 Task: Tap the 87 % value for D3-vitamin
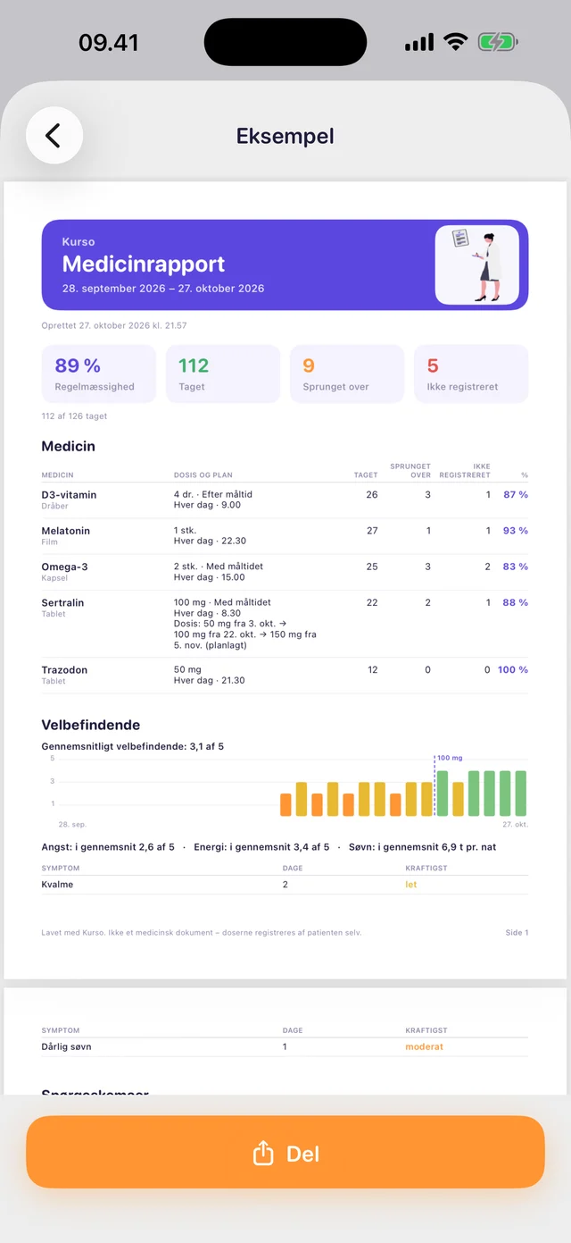click(x=516, y=494)
